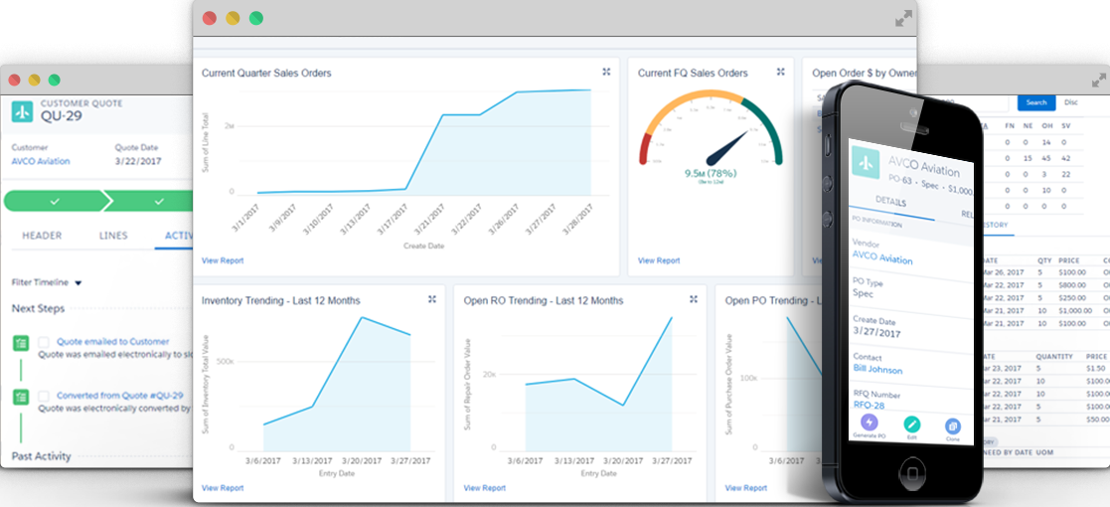The width and height of the screenshot is (1110, 507).
Task: Open View Report under Current Quarter Sales Orders
Action: pos(223,260)
